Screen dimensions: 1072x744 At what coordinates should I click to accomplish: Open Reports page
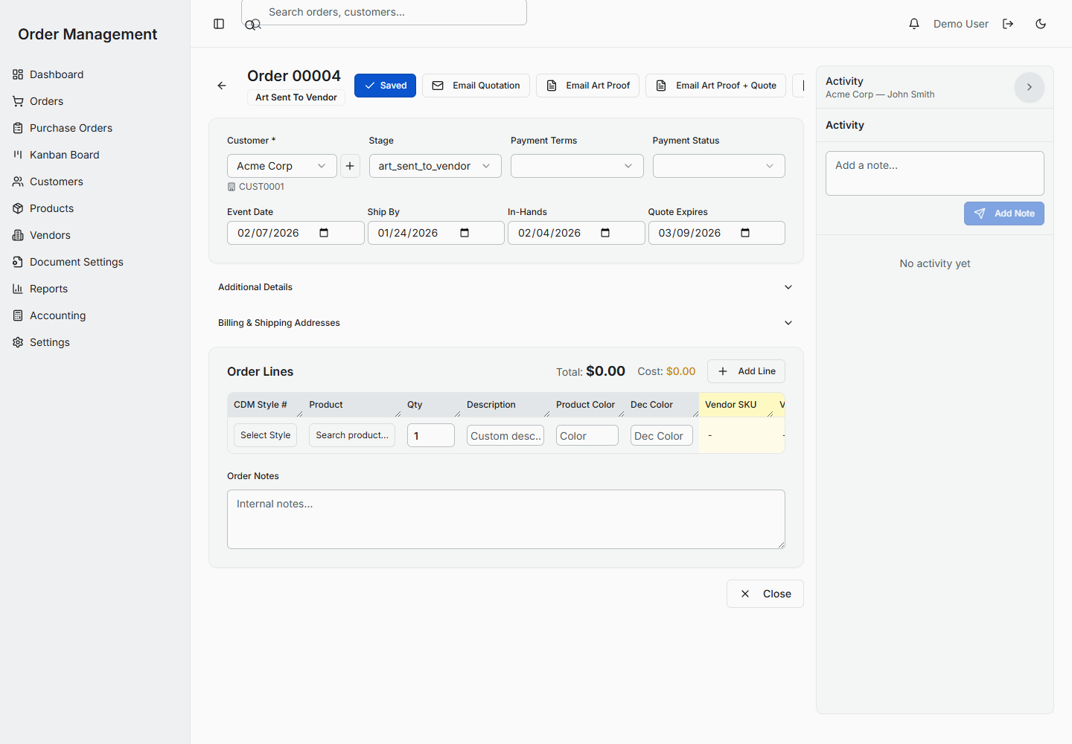pyautogui.click(x=95, y=289)
